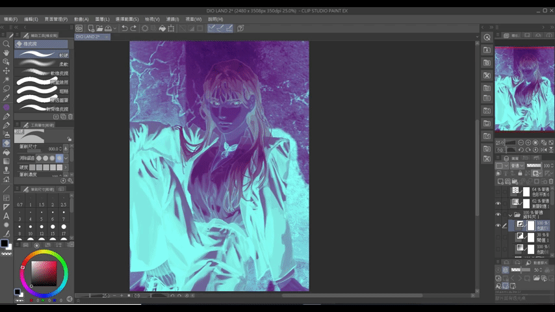Image resolution: width=555 pixels, height=312 pixels.
Task: Collapse the 資料夾 1 layer folder
Action: pos(510,214)
